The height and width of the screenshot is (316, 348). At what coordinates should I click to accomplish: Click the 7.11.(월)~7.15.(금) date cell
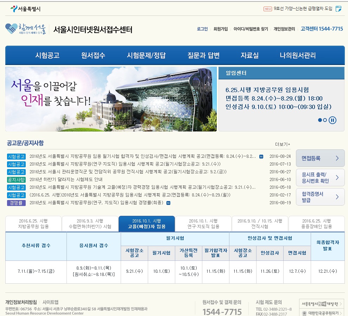[36, 271]
